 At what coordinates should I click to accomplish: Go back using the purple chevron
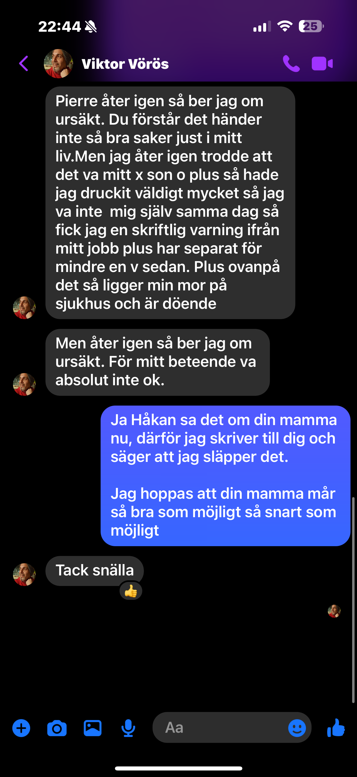24,63
